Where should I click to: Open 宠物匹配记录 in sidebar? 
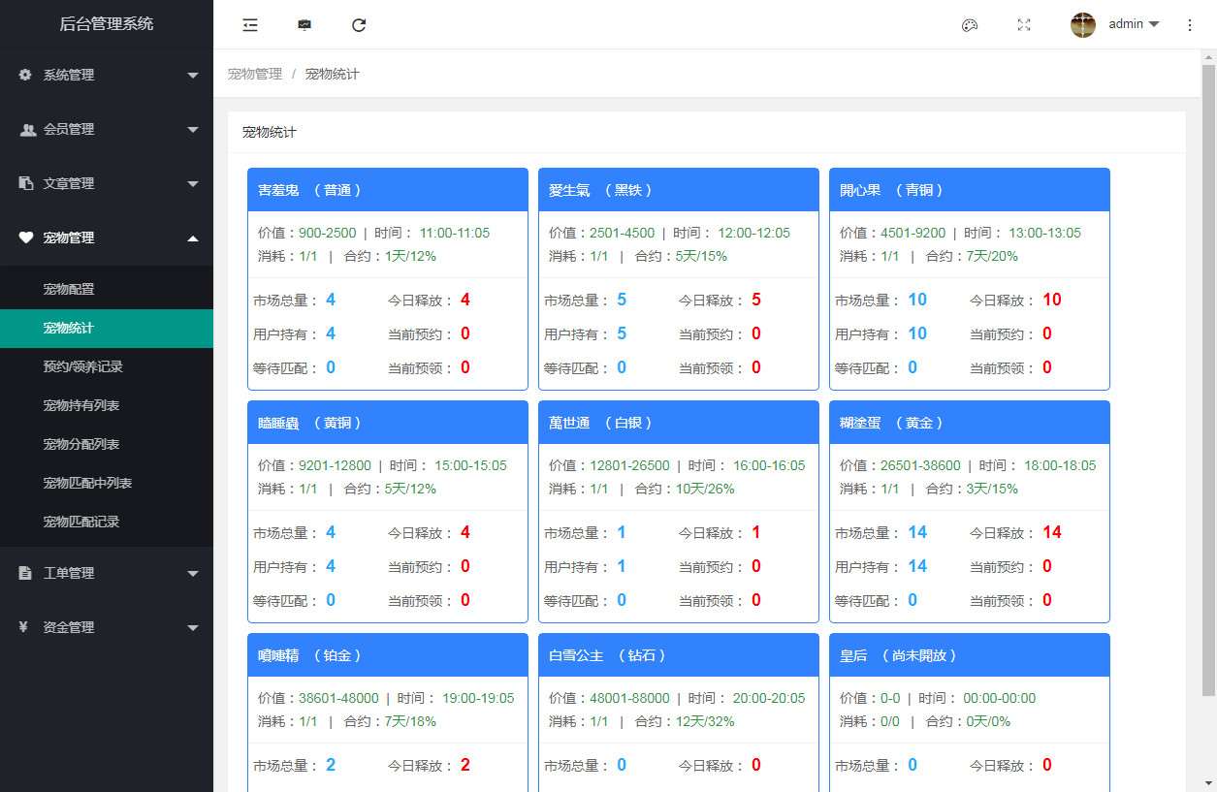[81, 522]
